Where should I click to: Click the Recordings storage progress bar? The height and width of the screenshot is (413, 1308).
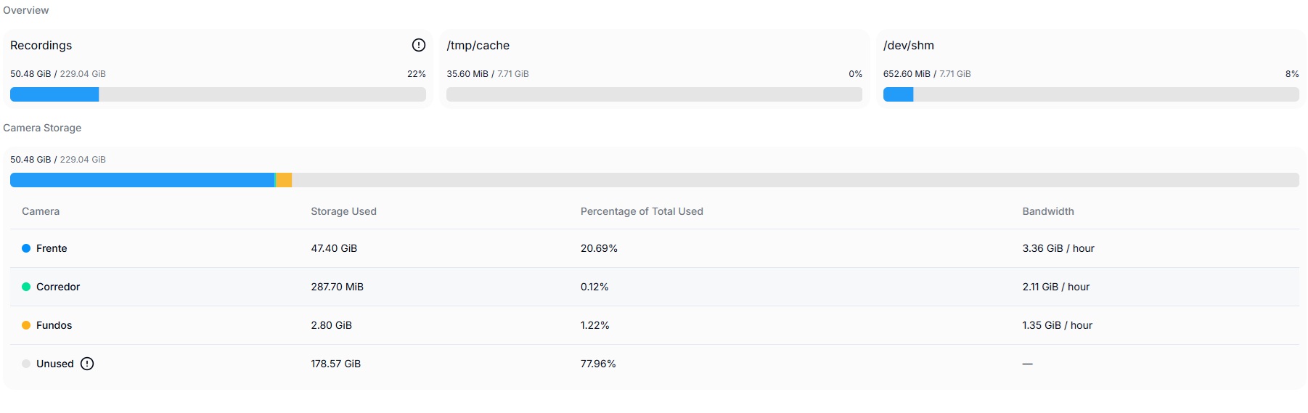[x=218, y=94]
